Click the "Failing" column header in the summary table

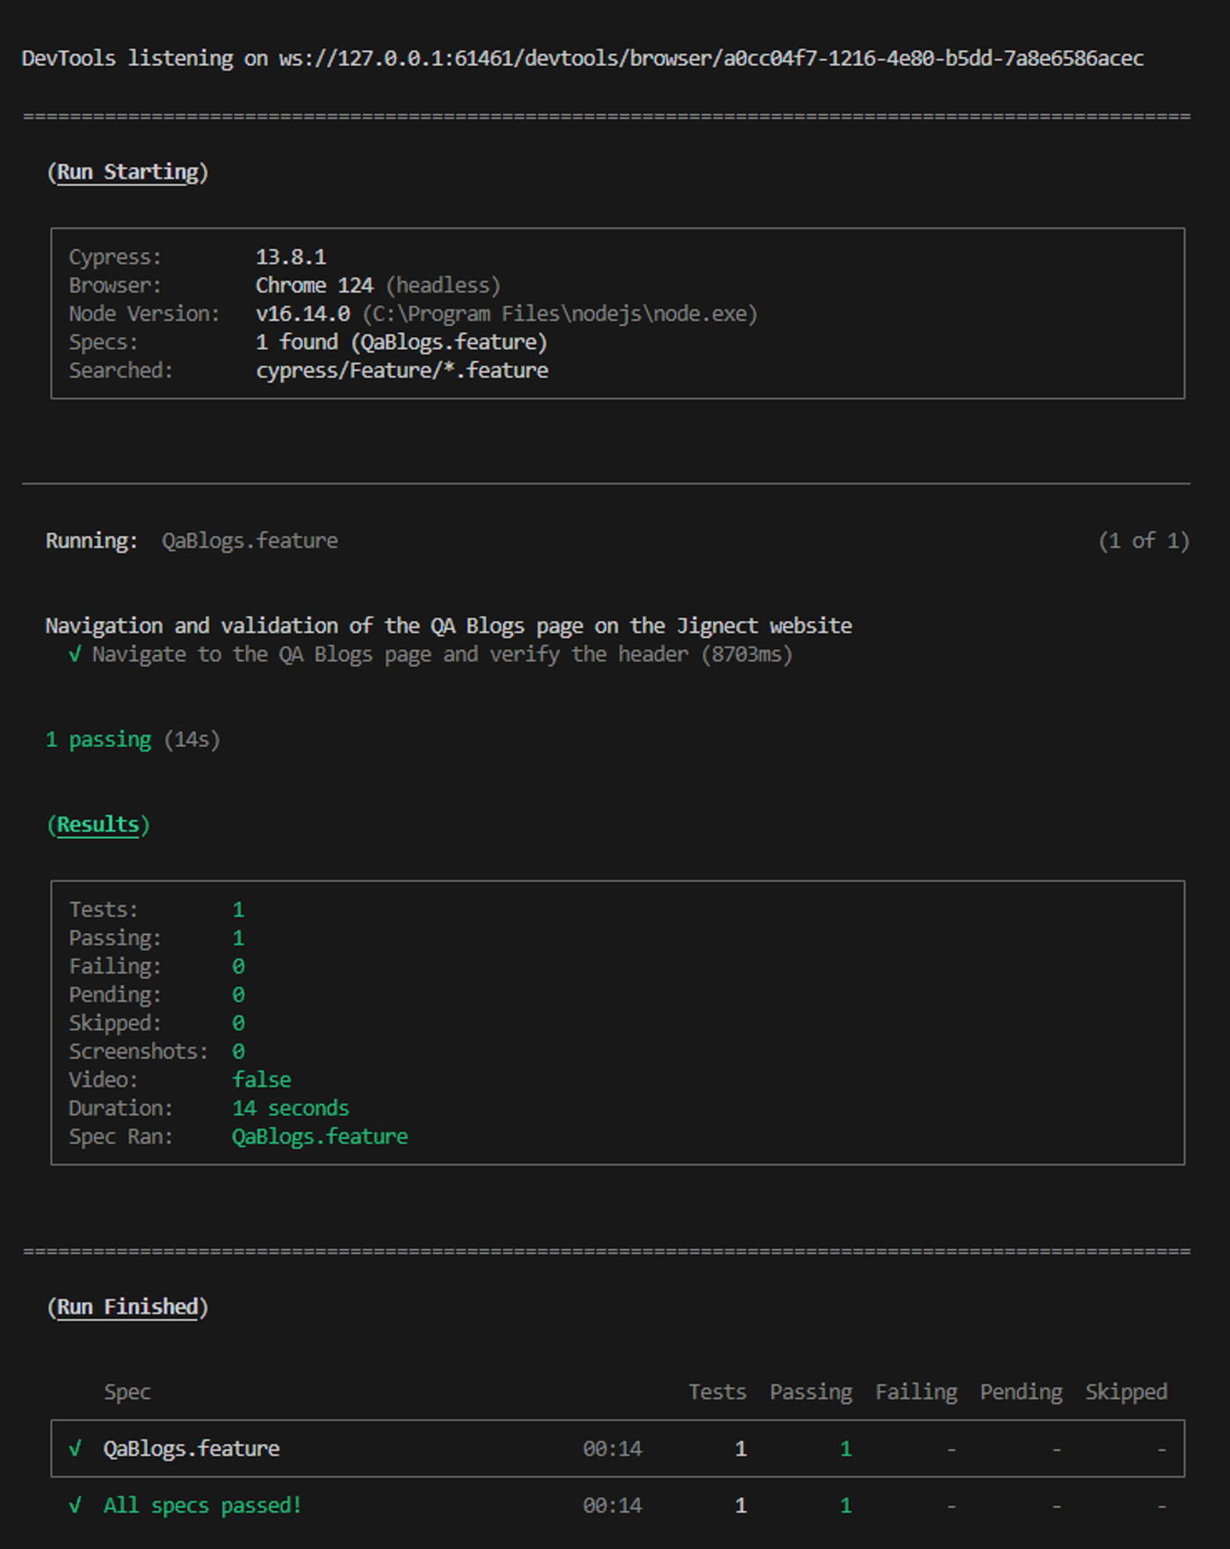pos(916,1393)
